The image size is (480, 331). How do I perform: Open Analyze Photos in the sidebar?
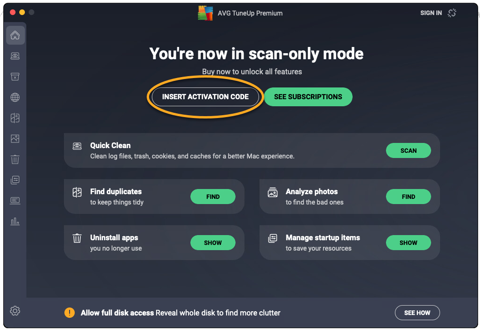pos(15,139)
